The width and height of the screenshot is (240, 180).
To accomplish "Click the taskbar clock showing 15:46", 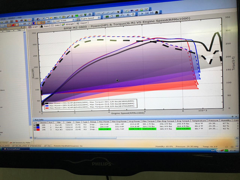I will [233, 150].
